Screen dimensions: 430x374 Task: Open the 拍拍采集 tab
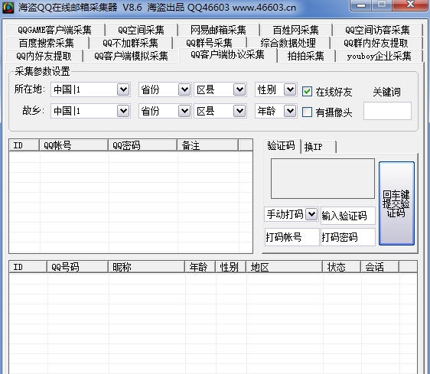tap(306, 56)
